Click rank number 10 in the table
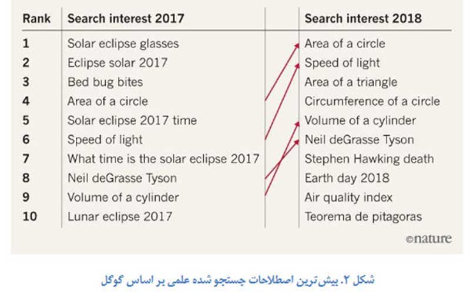470x294 pixels. 29,216
